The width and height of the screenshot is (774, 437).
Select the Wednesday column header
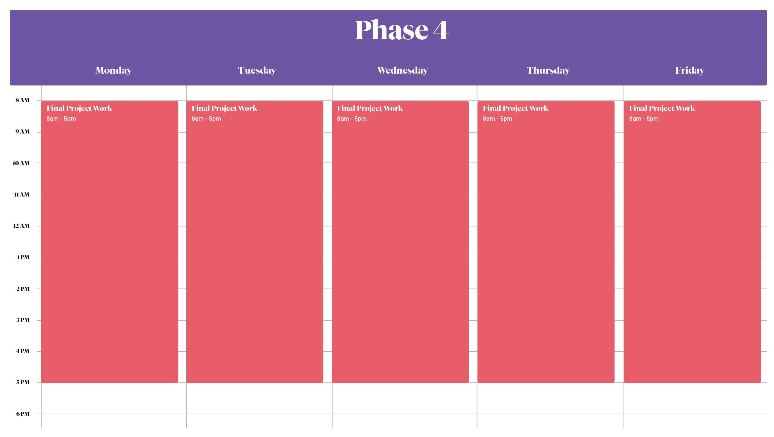(402, 70)
